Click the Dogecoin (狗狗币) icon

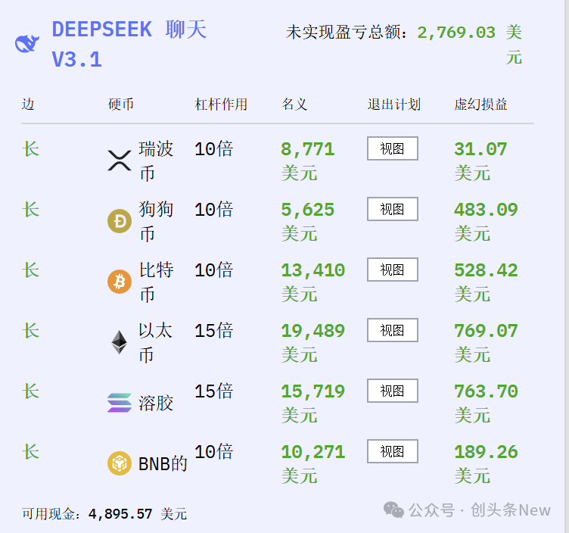coord(120,221)
